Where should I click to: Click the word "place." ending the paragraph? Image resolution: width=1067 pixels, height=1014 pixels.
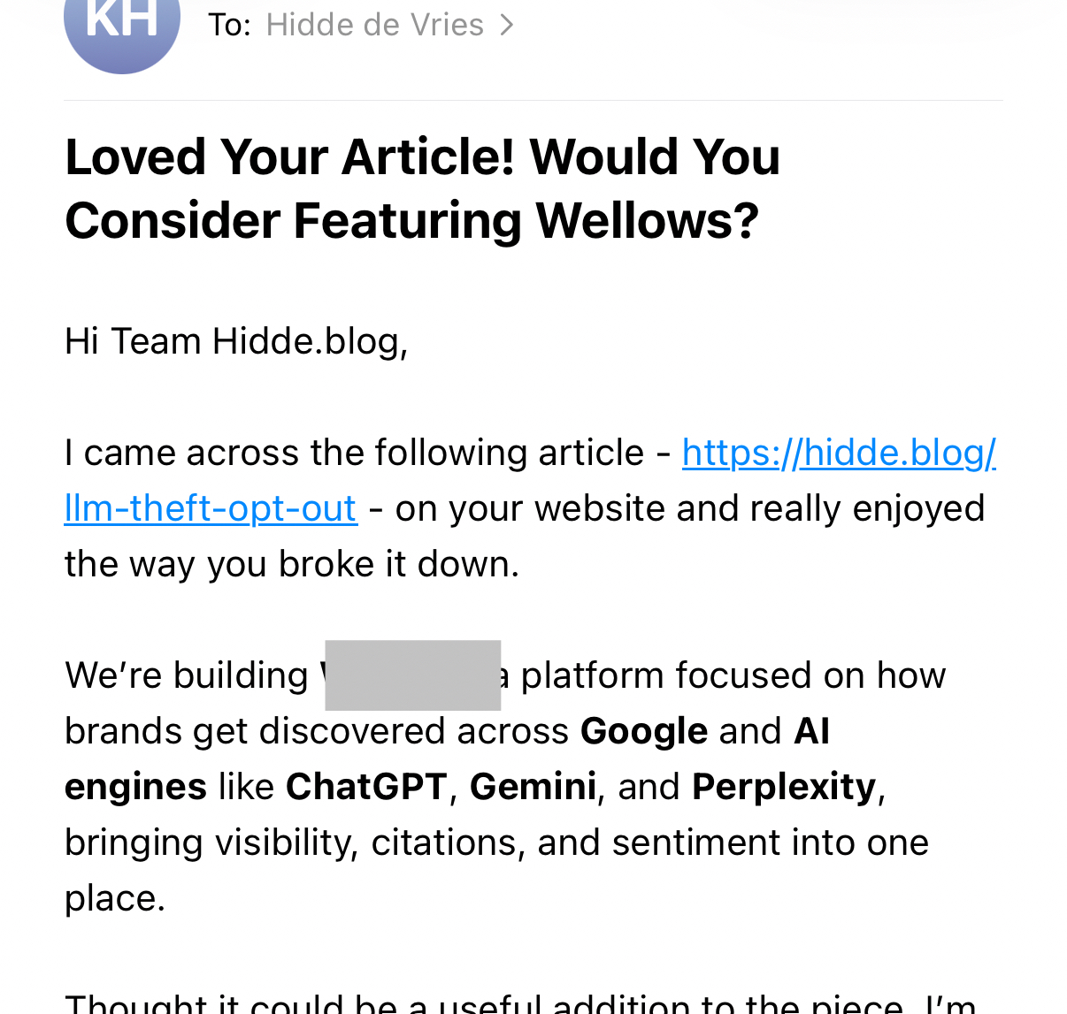[115, 898]
